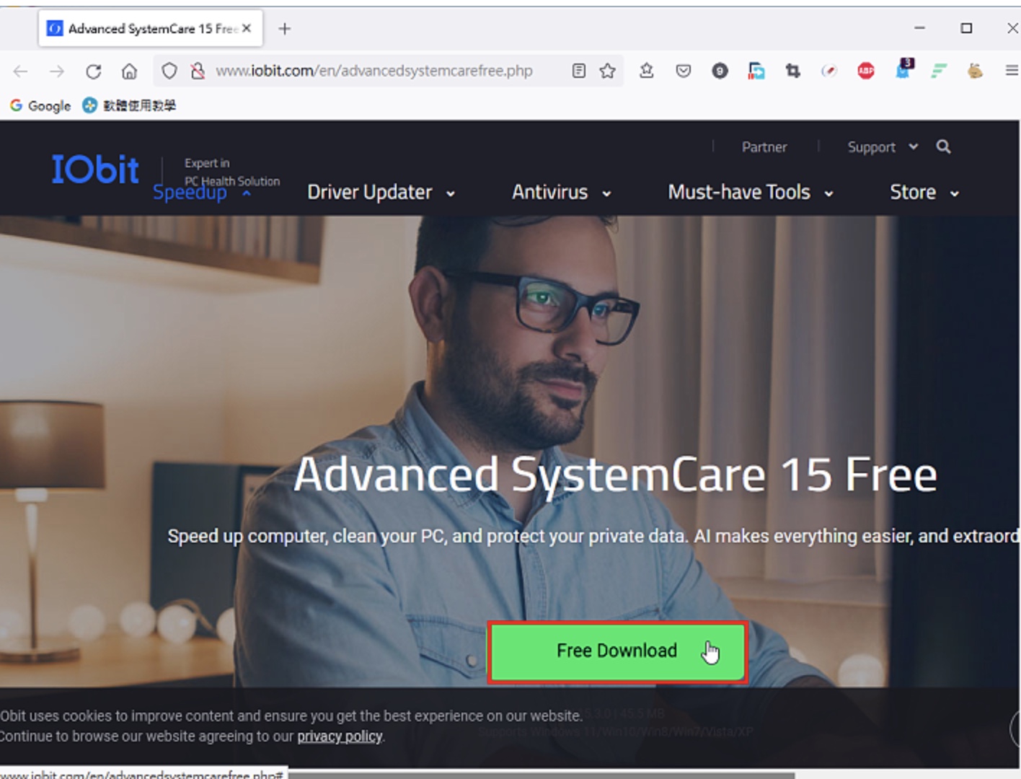Open the Partner link
Image resolution: width=1021 pixels, height=779 pixels.
(764, 147)
